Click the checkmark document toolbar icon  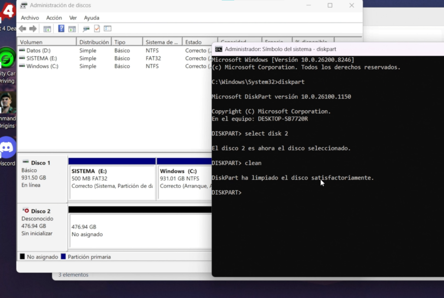click(x=97, y=29)
